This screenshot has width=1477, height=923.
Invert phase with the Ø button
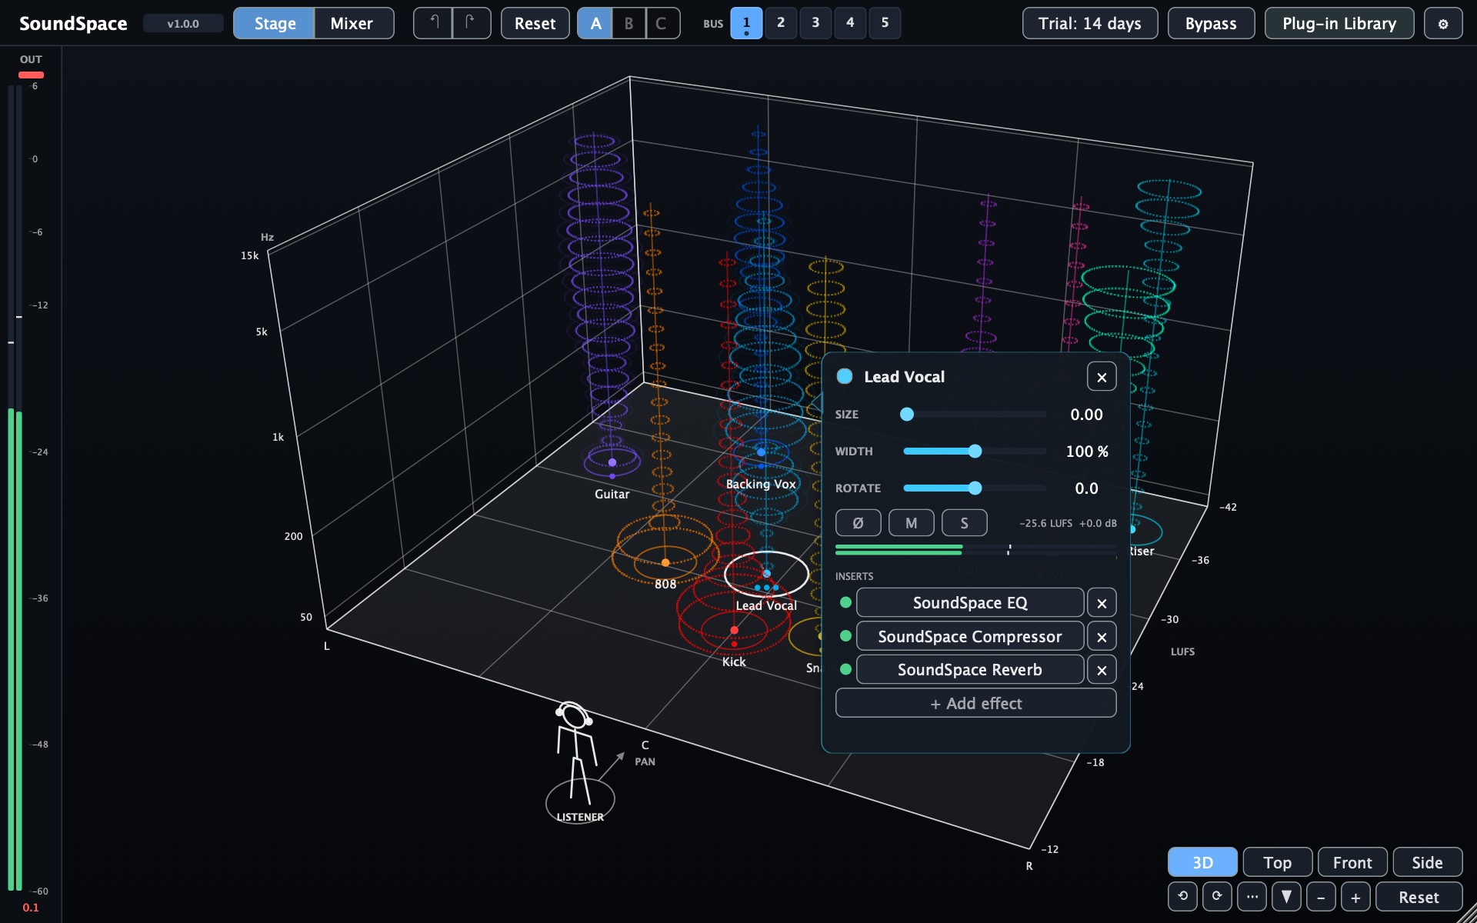pyautogui.click(x=858, y=523)
